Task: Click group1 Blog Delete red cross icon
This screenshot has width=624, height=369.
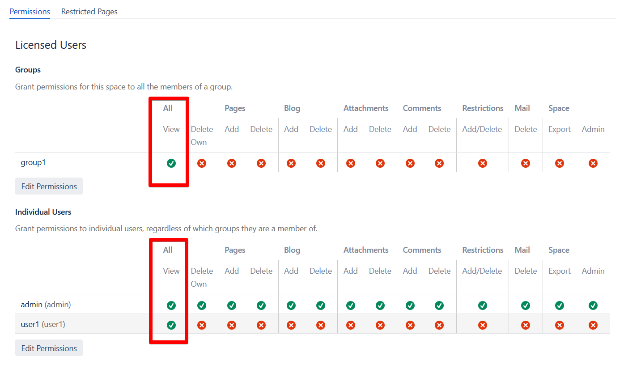Action: coord(321,163)
